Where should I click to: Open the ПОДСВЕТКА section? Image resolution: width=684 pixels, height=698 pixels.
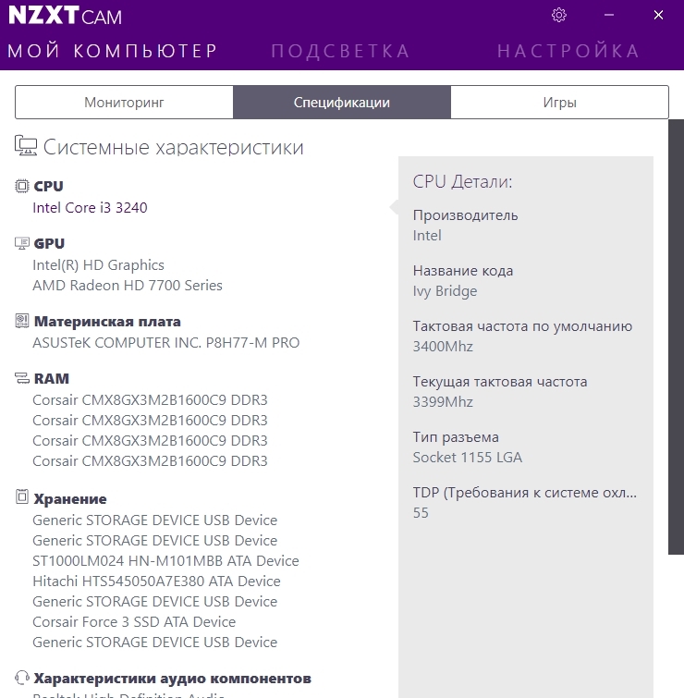pos(340,51)
